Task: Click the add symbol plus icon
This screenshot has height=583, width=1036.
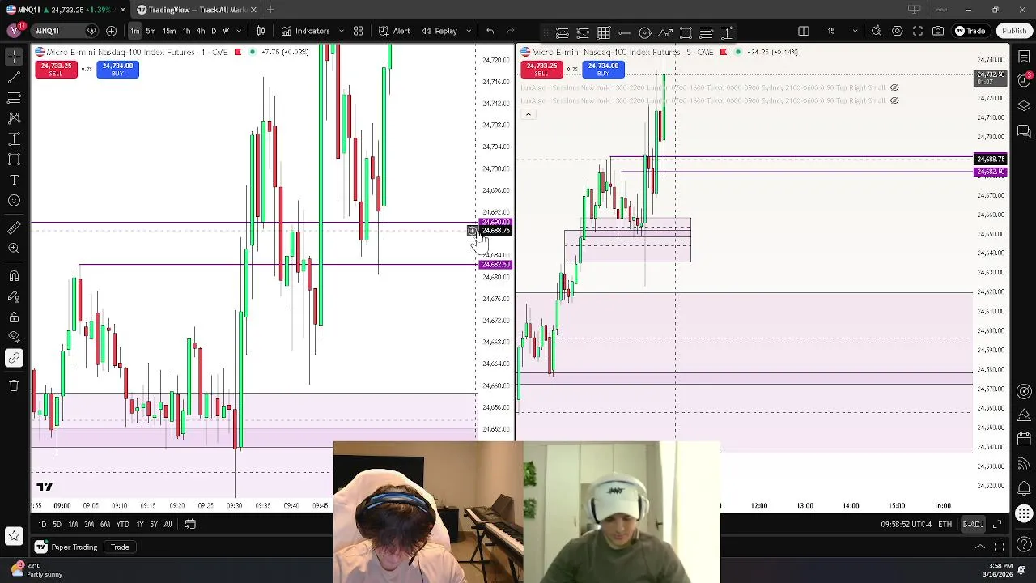Action: click(111, 31)
